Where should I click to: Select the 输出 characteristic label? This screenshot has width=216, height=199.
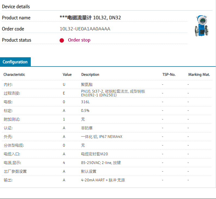coord(8,180)
